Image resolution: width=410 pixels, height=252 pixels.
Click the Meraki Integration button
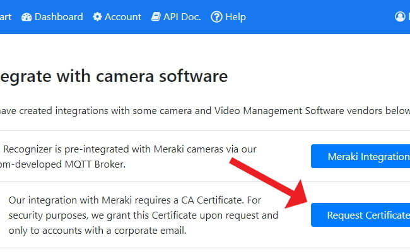360,156
